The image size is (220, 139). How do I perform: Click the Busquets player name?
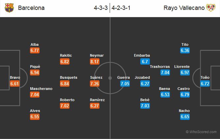(69, 77)
